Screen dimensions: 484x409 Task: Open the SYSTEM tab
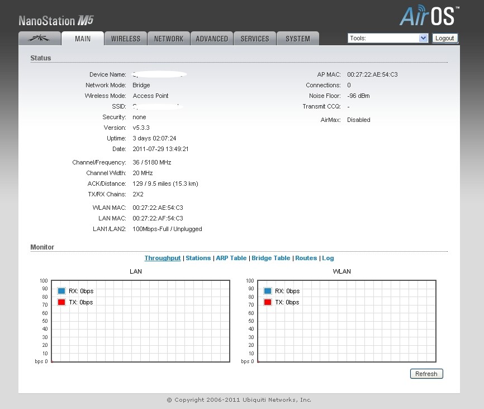pyautogui.click(x=298, y=39)
